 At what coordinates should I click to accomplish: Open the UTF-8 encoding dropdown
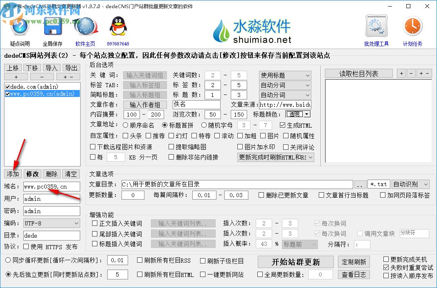pos(51,223)
